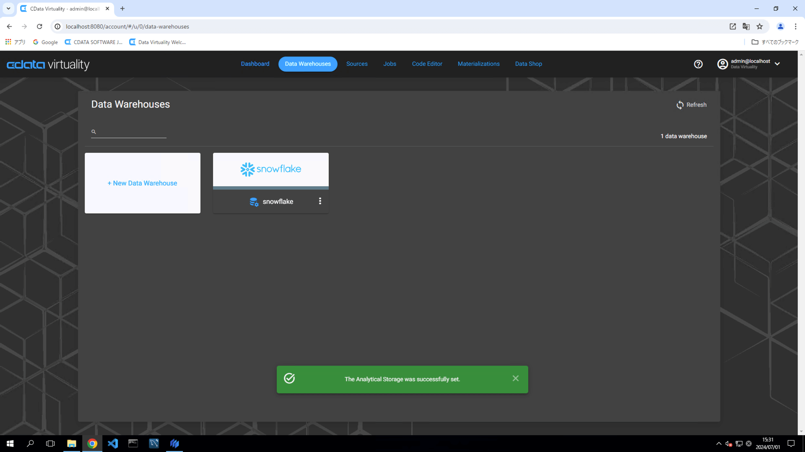The height and width of the screenshot is (452, 805).
Task: Focus the data warehouse search field
Action: coord(129,132)
